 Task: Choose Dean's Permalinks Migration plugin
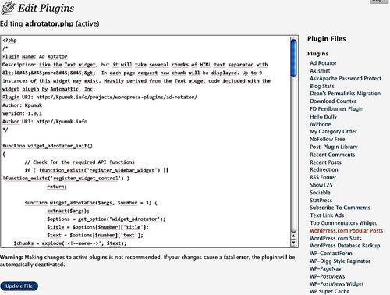(346, 94)
